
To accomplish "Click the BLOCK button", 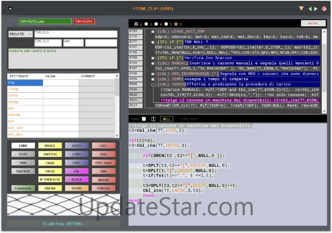I will pyautogui.click(x=77, y=180).
